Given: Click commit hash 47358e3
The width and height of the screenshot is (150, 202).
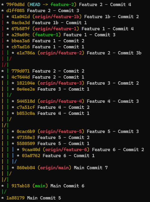Looking at the screenshot, I should point(26,138).
